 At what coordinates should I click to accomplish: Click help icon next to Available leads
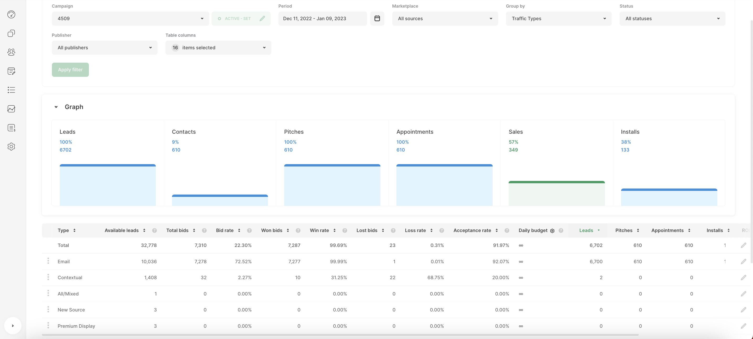tap(154, 230)
